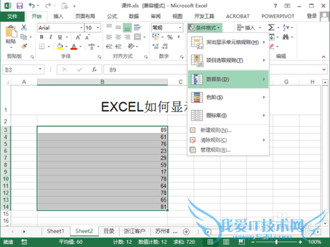This screenshot has width=330, height=247.
Task: Apply the red font color A
Action: (74, 46)
